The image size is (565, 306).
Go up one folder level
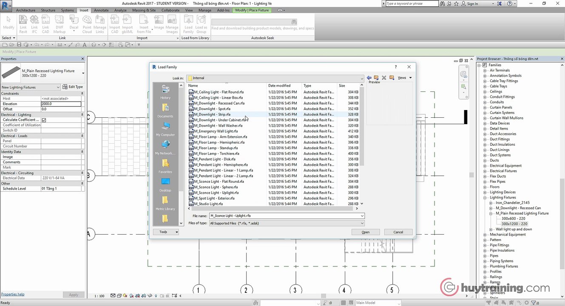pos(376,78)
